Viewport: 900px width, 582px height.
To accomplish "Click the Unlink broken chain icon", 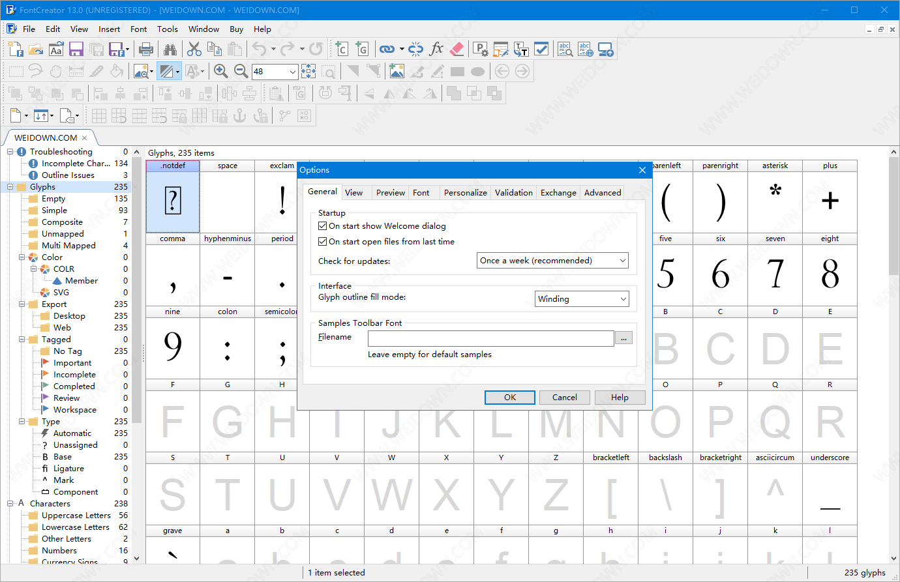I will pos(416,49).
